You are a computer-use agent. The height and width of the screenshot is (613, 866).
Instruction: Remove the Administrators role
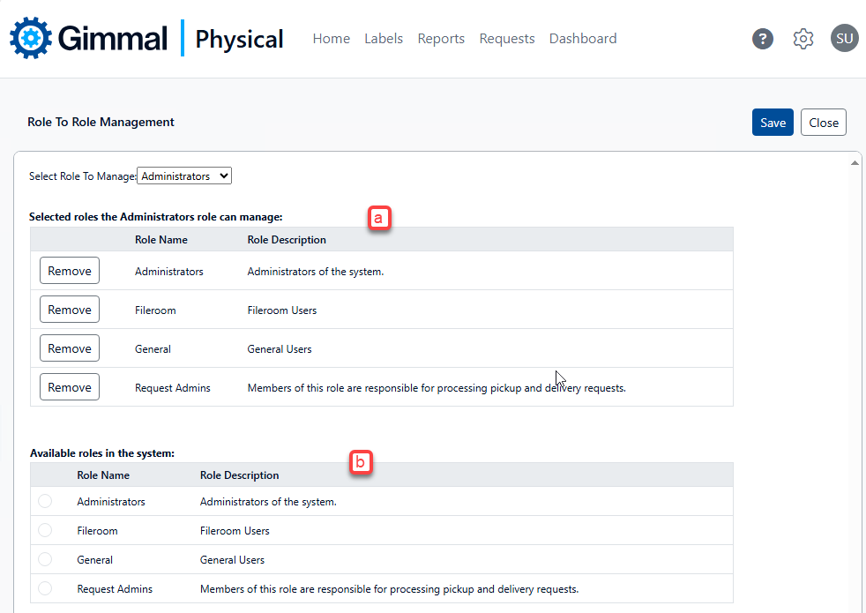70,271
